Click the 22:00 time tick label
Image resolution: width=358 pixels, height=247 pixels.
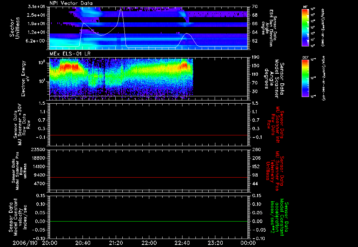point(149,243)
